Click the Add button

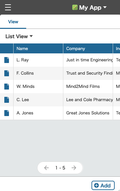[103, 185]
